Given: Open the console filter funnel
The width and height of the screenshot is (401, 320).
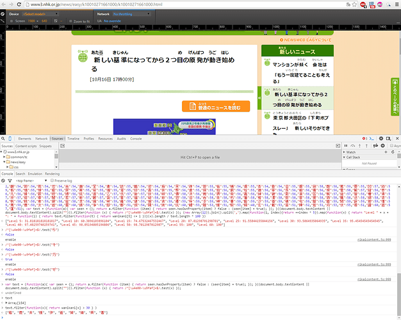Looking at the screenshot, I should pos(10,180).
